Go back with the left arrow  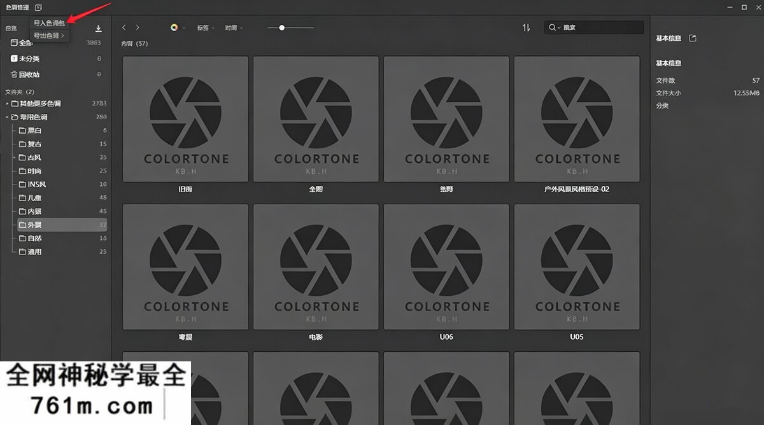[x=124, y=28]
